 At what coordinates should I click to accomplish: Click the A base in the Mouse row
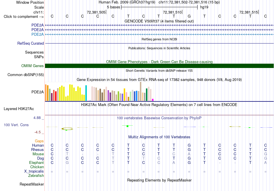(189, 154)
